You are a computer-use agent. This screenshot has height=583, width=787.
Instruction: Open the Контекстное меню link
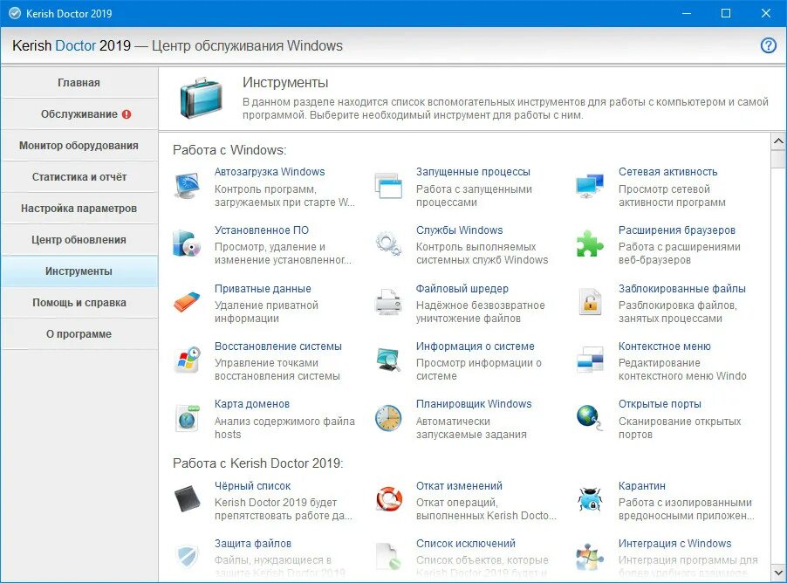(x=665, y=346)
